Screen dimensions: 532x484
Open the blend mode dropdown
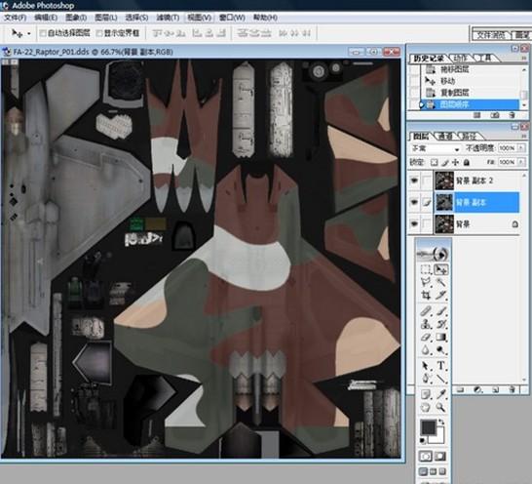coord(435,148)
